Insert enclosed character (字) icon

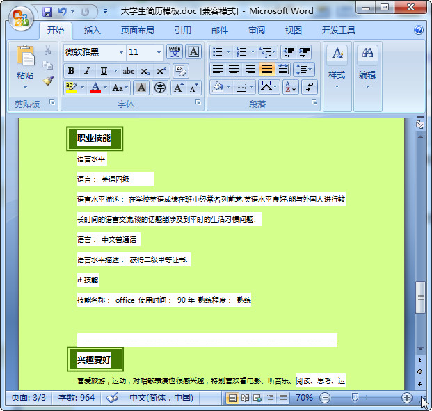[160, 88]
